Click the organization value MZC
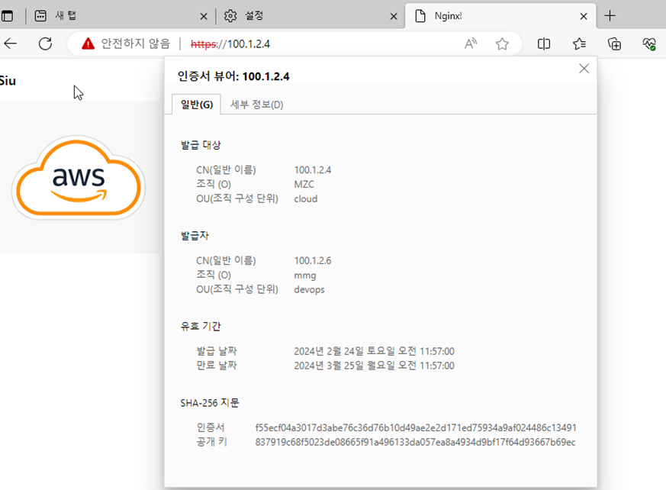 point(304,185)
